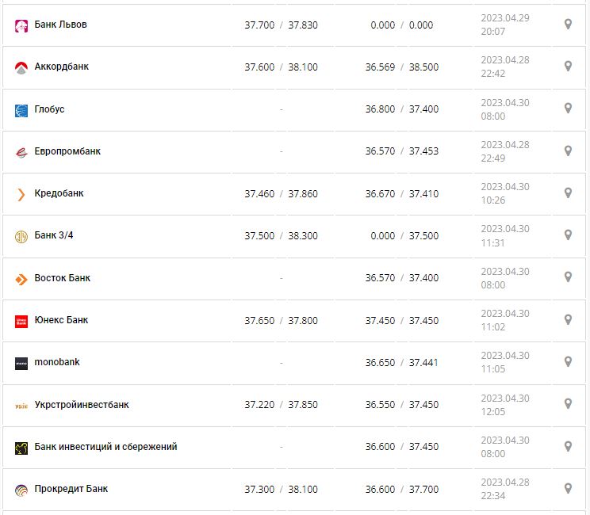Click the Восток Банк logo icon
This screenshot has width=590, height=515.
point(21,279)
